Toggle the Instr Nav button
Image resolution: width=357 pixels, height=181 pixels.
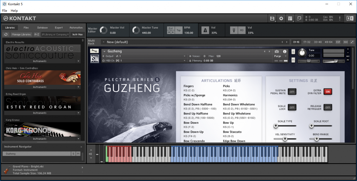pos(77,34)
